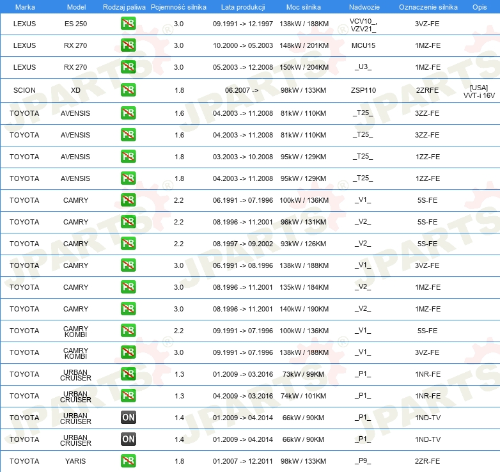The width and height of the screenshot is (500, 472).
Task: Click engine code 2ZRFE
Action: (x=427, y=90)
